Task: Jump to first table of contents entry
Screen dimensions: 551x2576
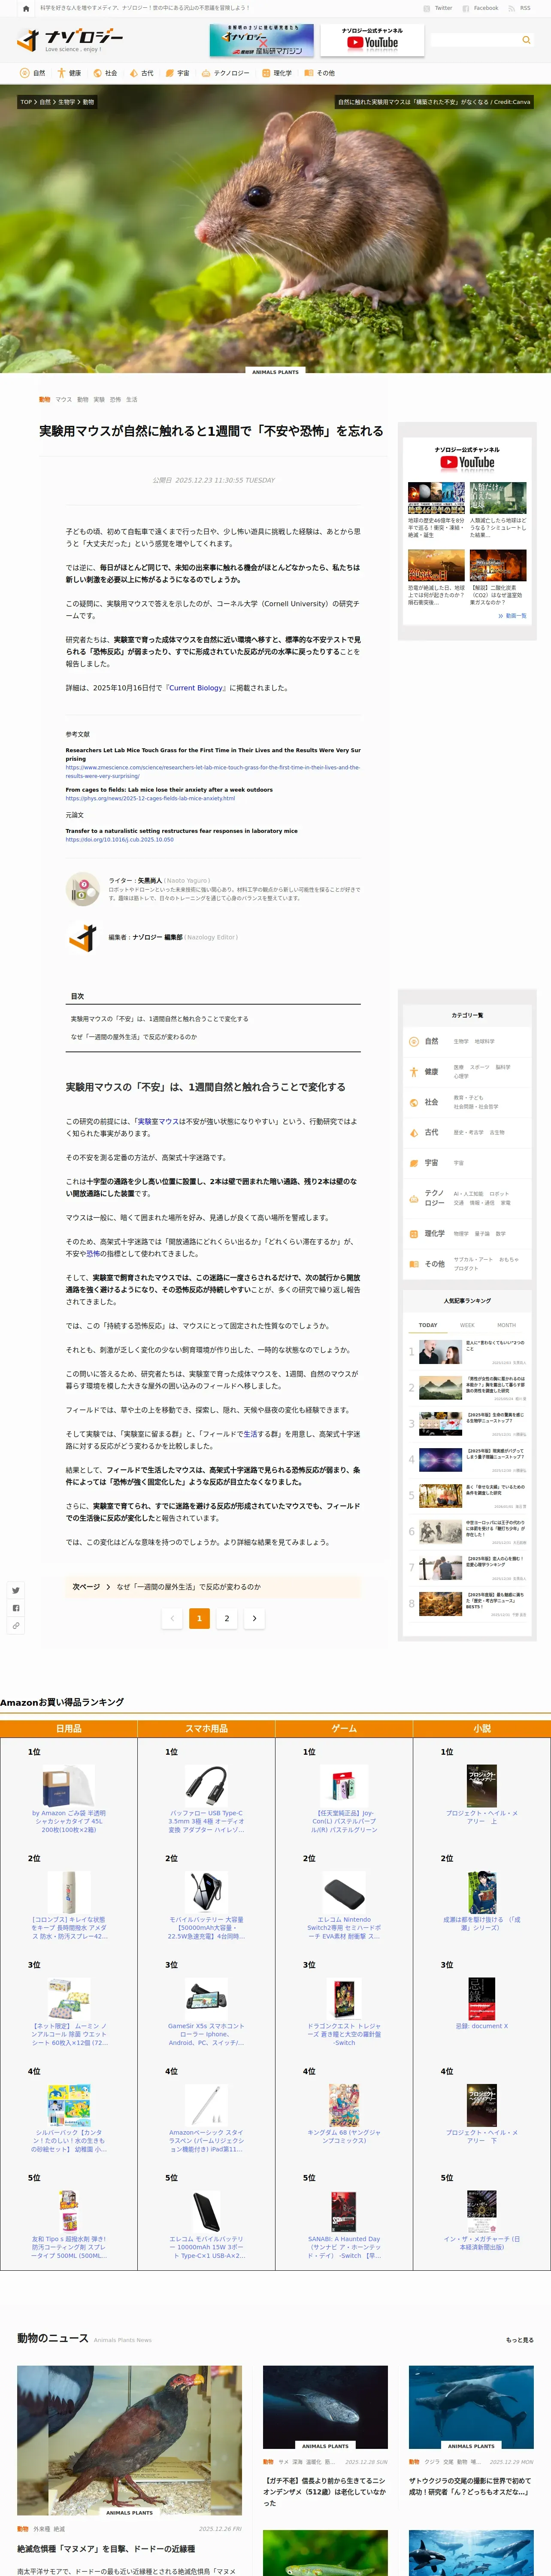Action: 159,1018
